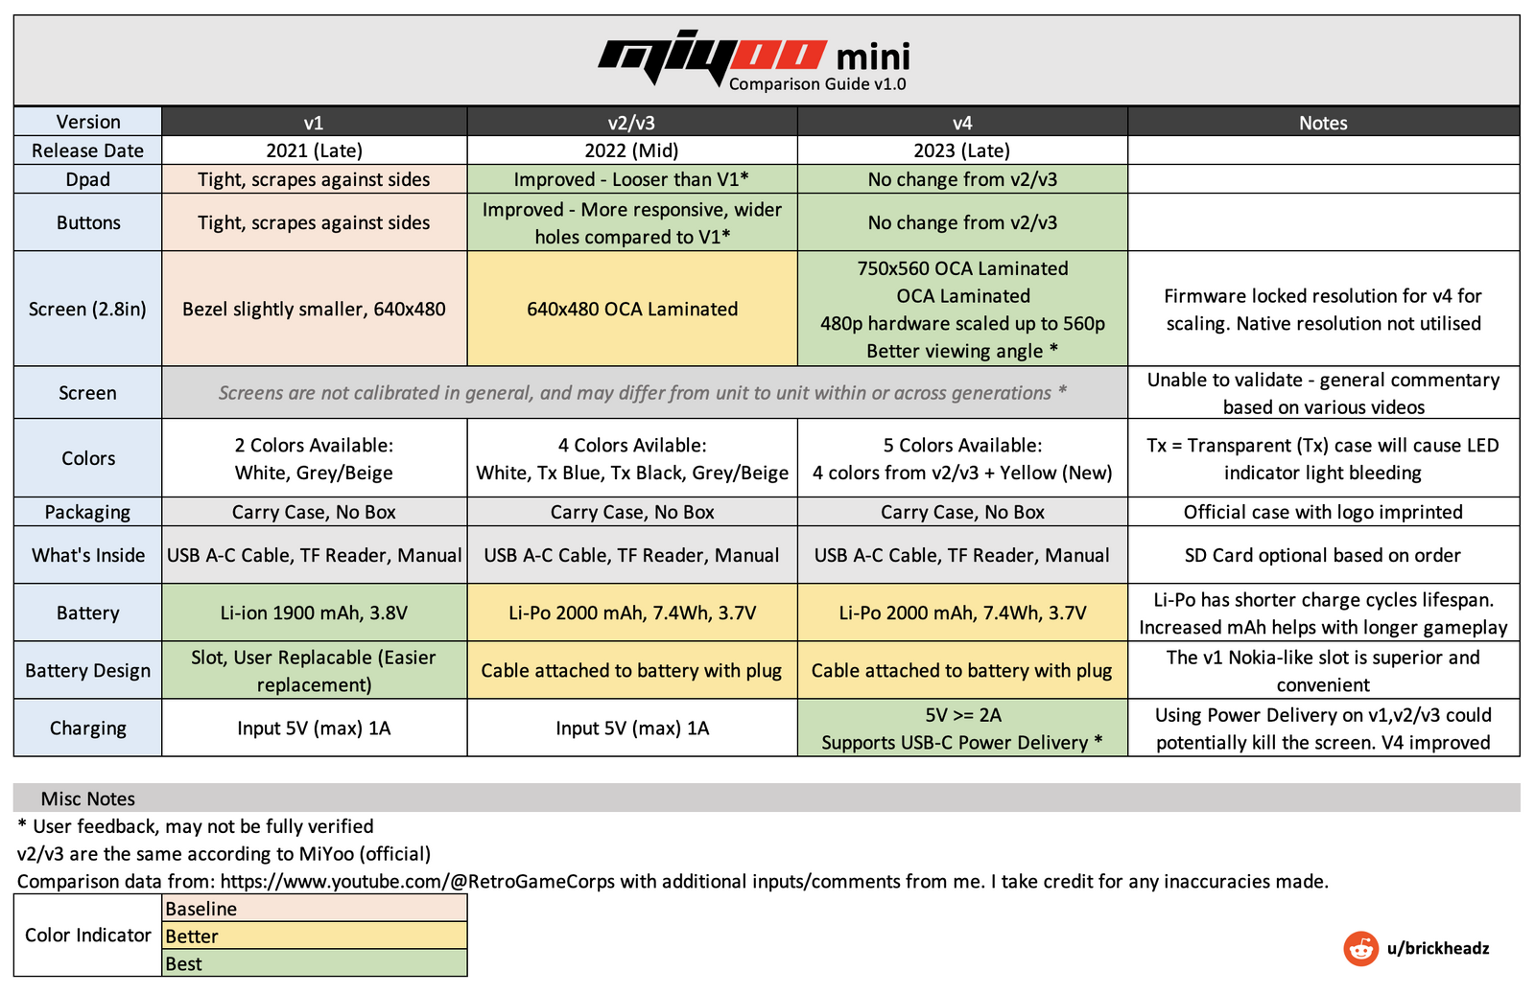This screenshot has height=994, width=1535.
Task: Select the v1 column header
Action: [314, 122]
